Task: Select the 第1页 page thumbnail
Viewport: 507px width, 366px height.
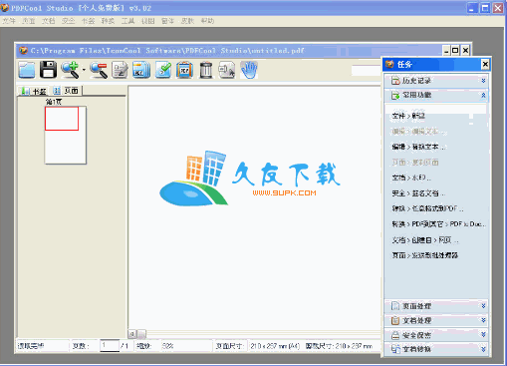Action: (66, 135)
